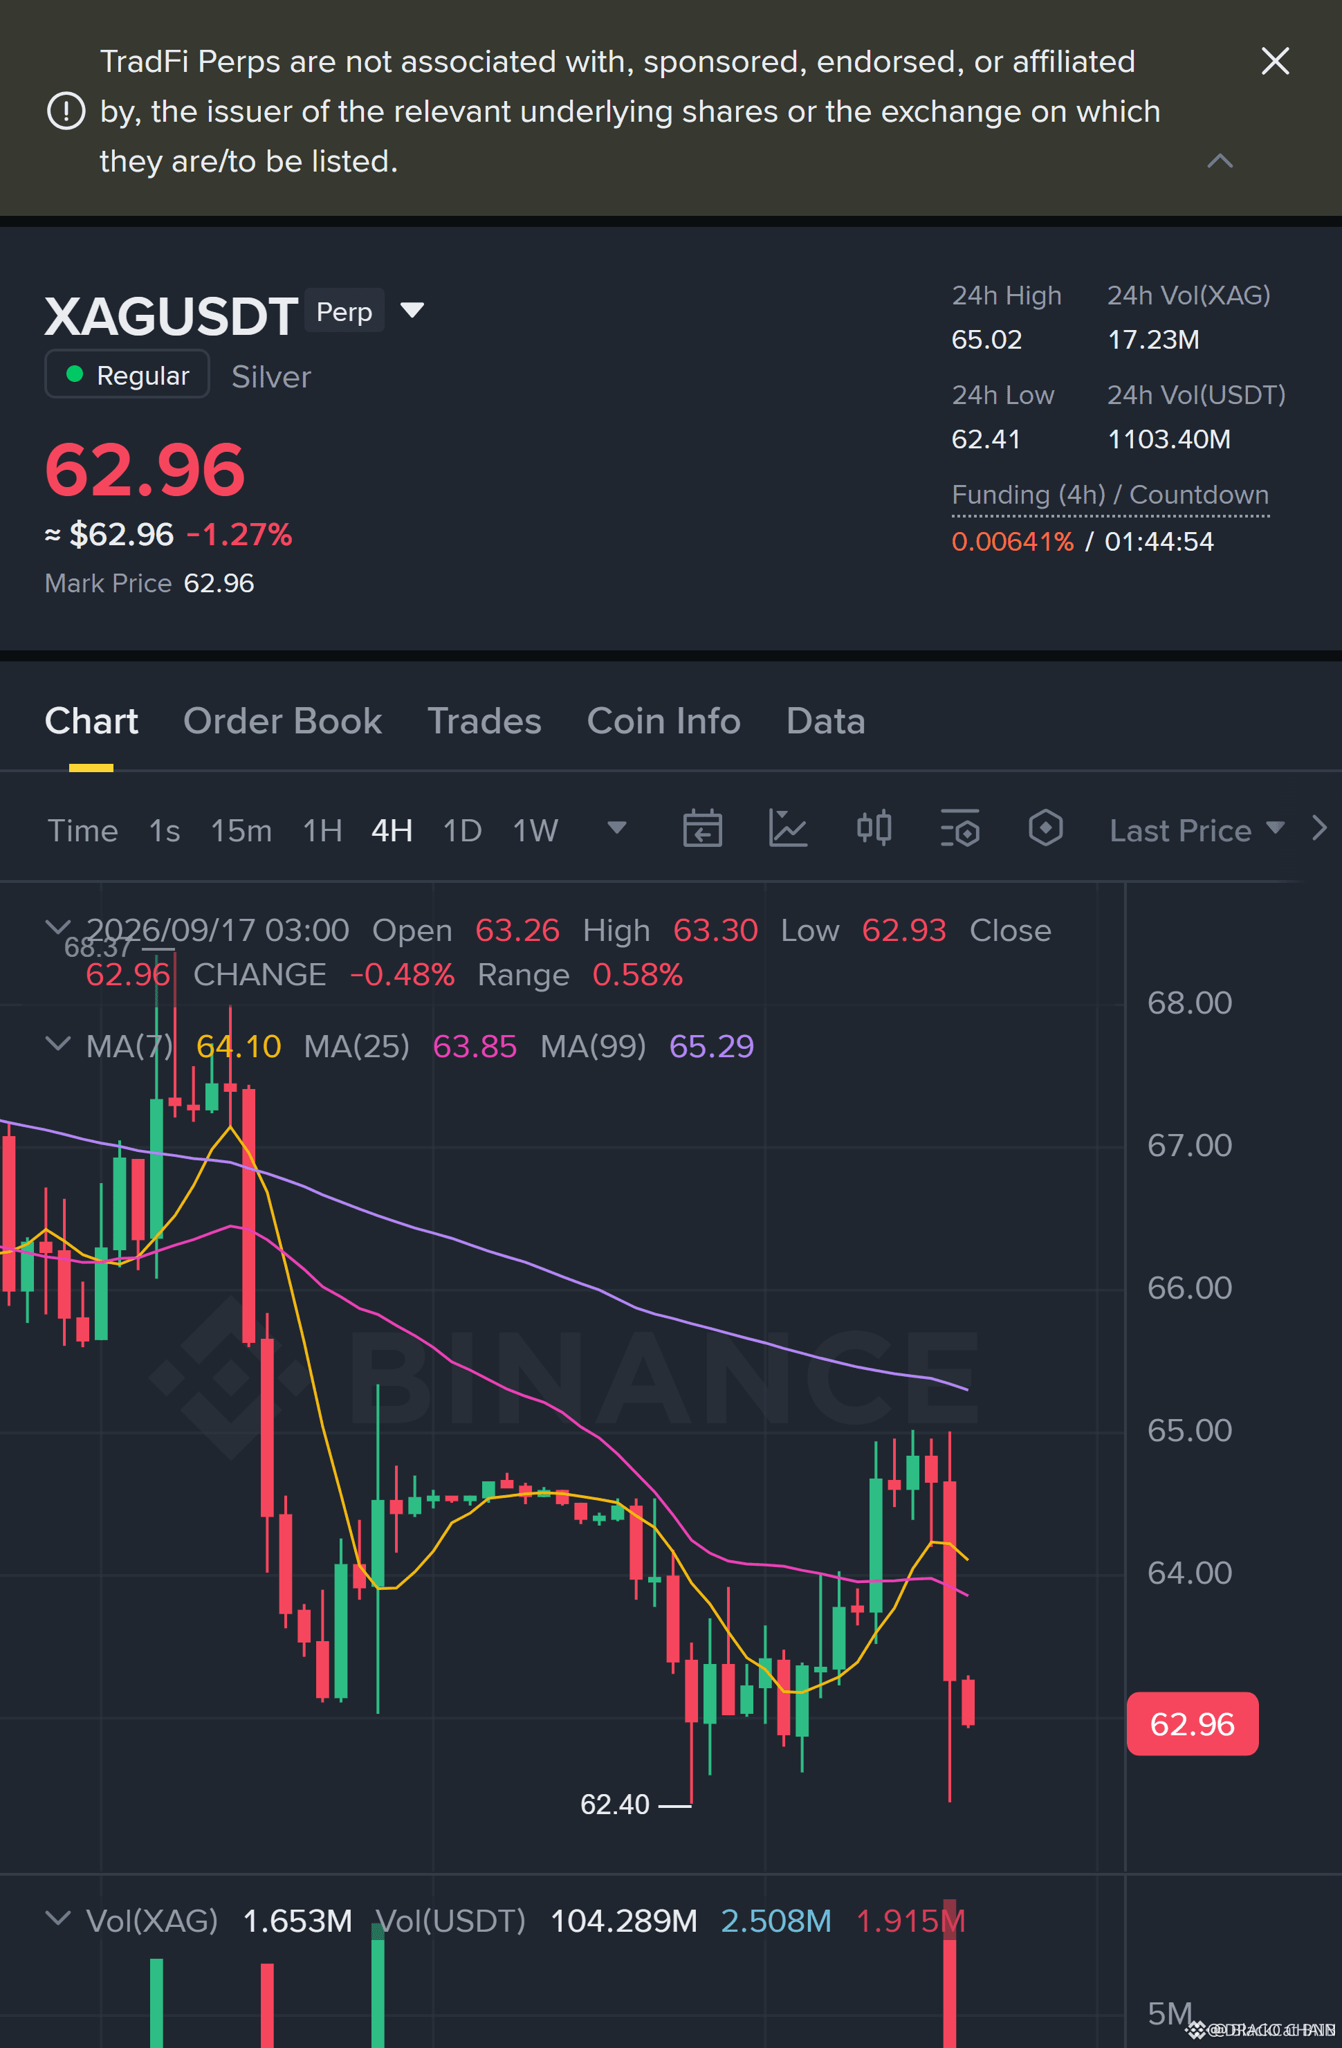Click the info icon in the notice banner
This screenshot has height=2048, width=1342.
(x=66, y=111)
